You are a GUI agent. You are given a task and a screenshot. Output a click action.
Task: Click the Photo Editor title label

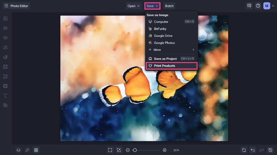click(19, 6)
